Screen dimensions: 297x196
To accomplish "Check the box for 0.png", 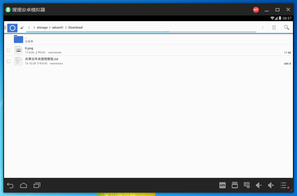I will tap(8, 50).
